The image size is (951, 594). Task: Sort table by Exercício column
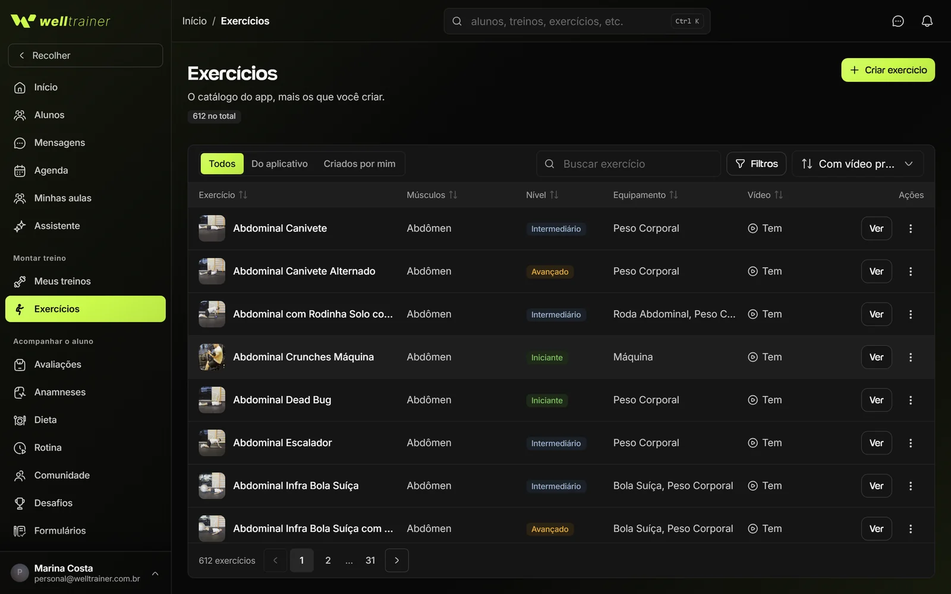[223, 195]
